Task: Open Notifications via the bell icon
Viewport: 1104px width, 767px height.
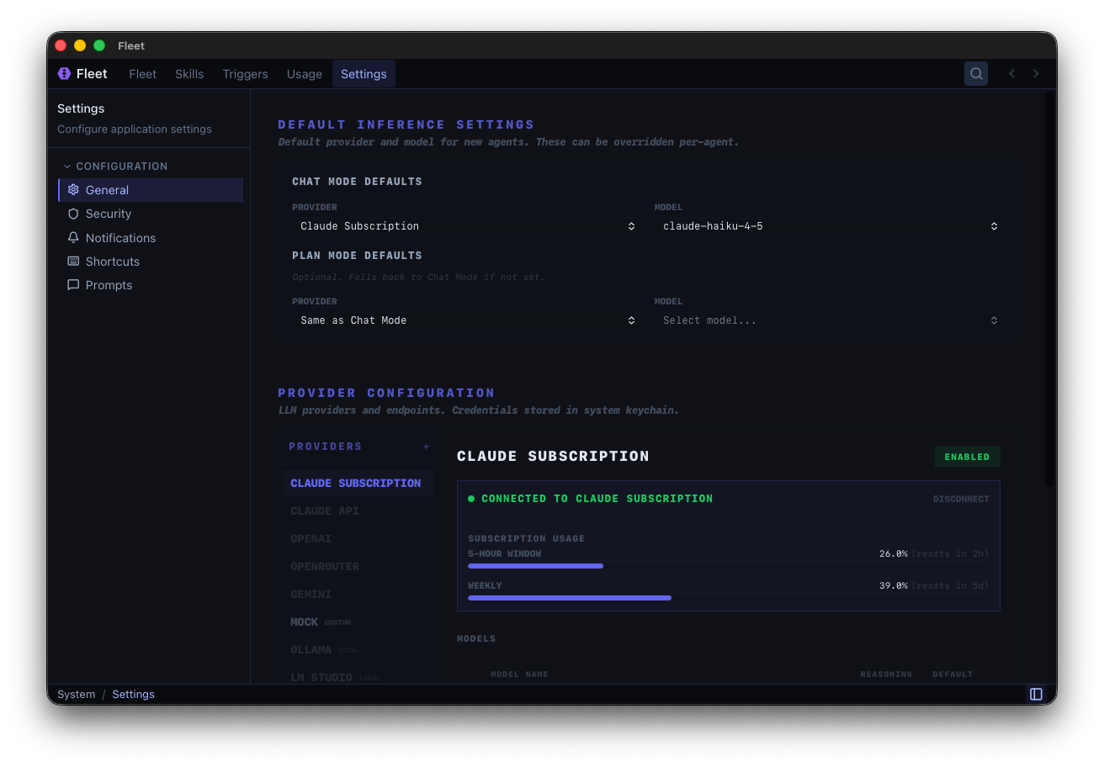Action: tap(73, 237)
